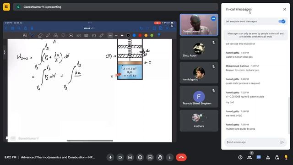Screen dimensions: 293x165
Task: Click message 'multiply and divide by area'
Action: [x=240, y=129]
